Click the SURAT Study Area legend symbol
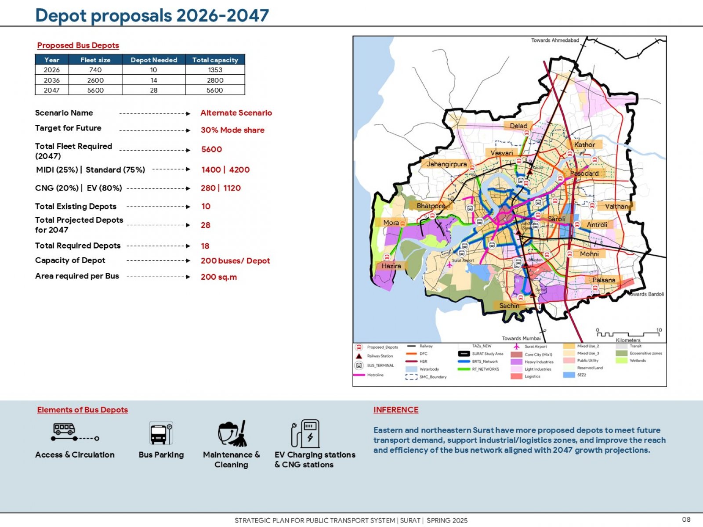The height and width of the screenshot is (527, 703). click(464, 354)
